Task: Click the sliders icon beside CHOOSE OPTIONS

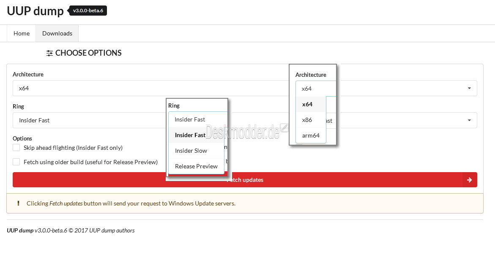Action: point(49,53)
